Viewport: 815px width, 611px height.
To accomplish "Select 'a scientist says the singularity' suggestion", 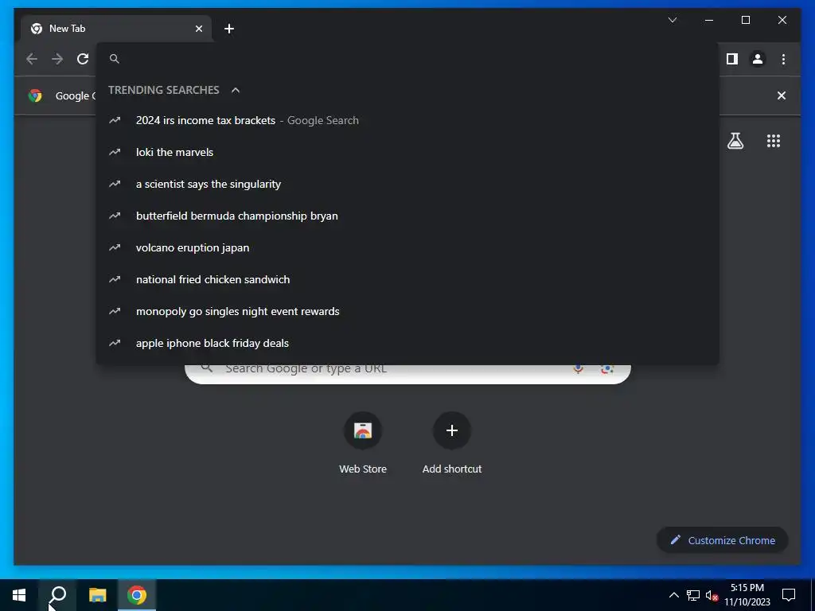I will pos(407,184).
